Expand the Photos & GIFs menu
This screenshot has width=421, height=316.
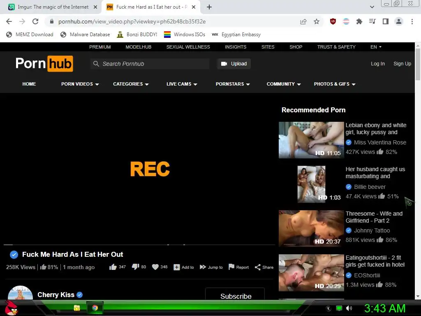pyautogui.click(x=335, y=84)
